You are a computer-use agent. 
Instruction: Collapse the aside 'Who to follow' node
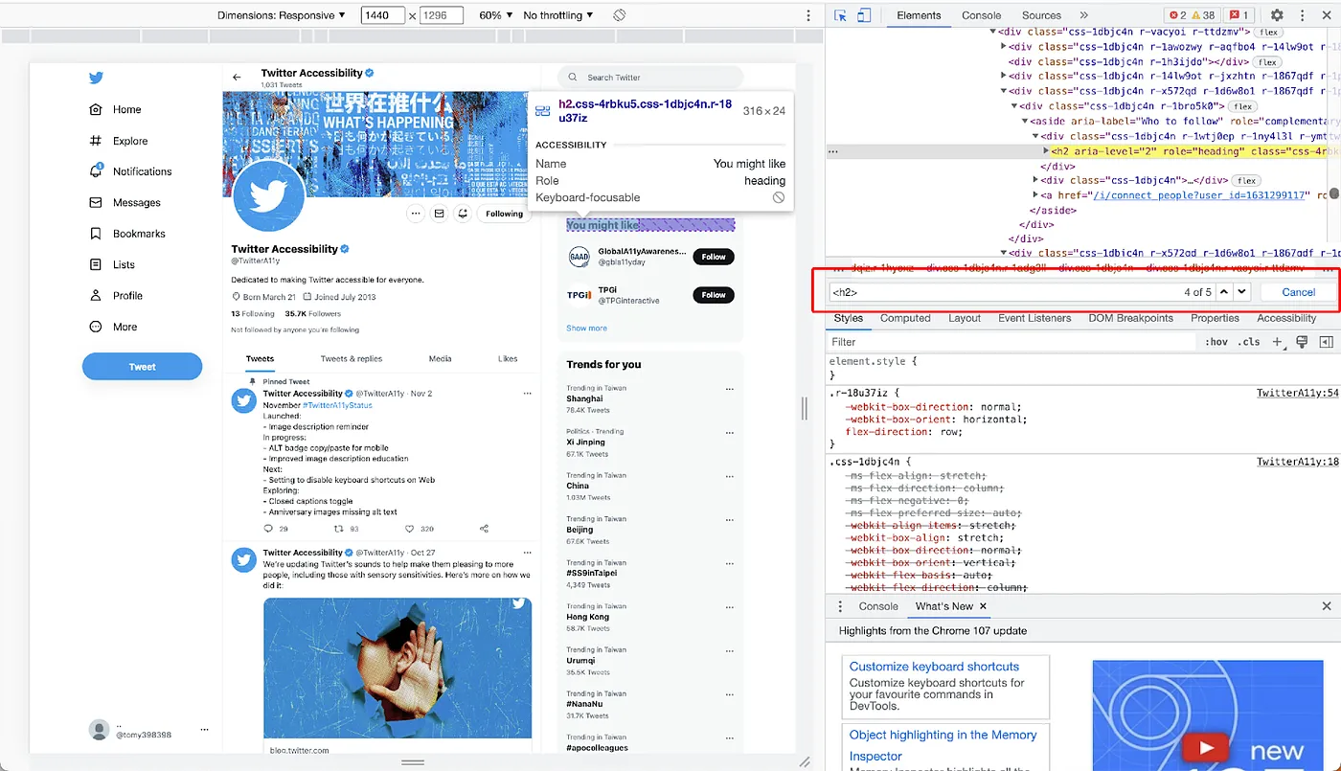(1026, 122)
